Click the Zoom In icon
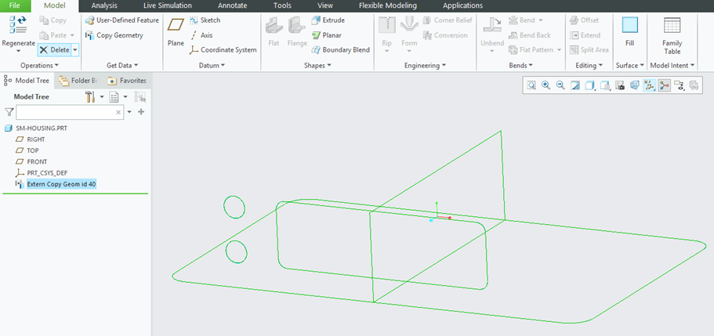 [x=545, y=85]
